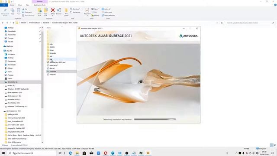Click the Refresh button beside address bar

[x=222, y=23]
